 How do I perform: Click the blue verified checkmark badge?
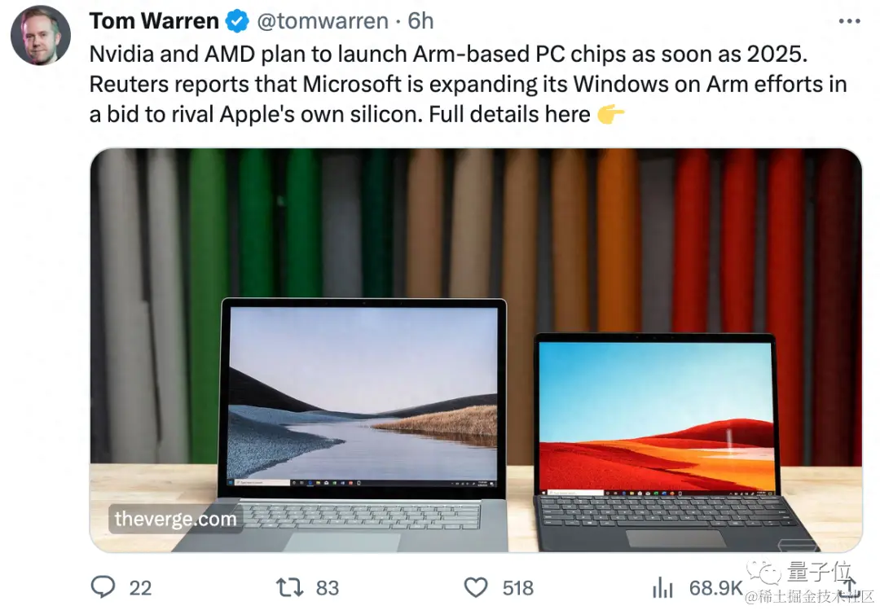[x=237, y=21]
